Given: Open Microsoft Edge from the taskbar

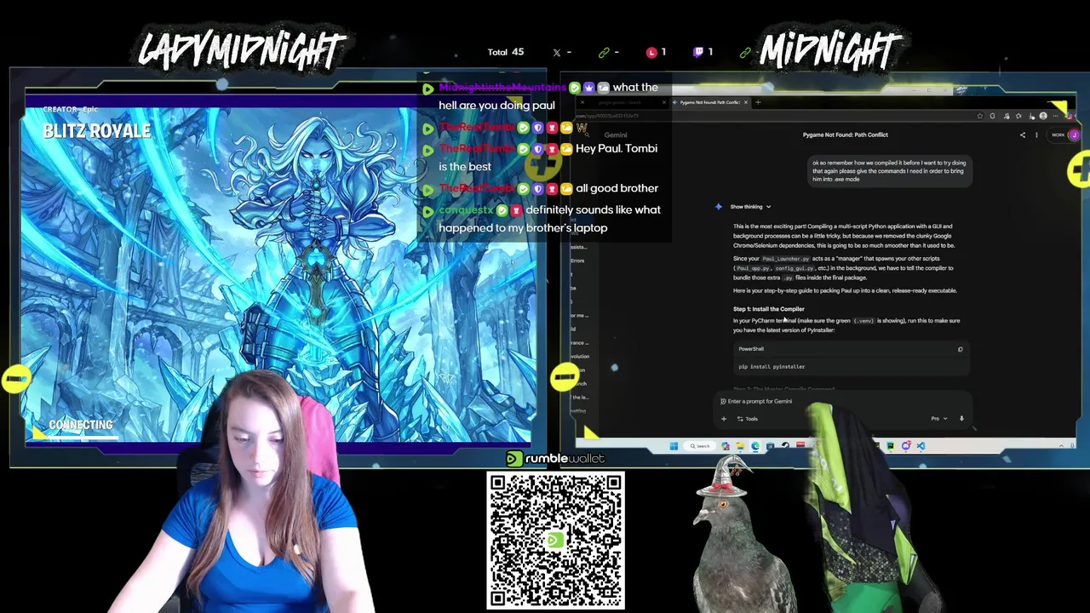Looking at the screenshot, I should 755,446.
